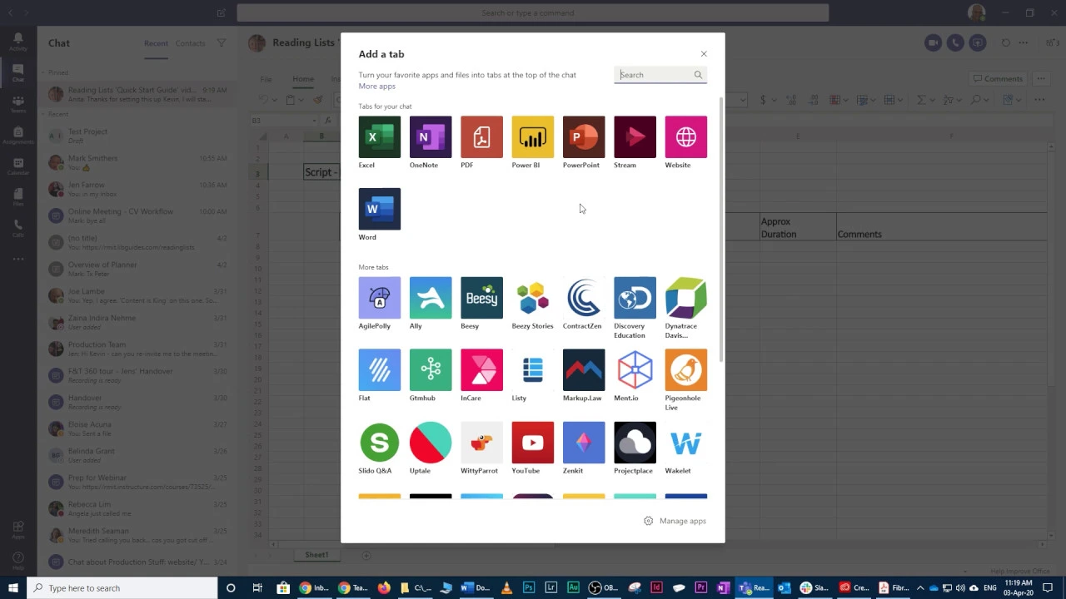The width and height of the screenshot is (1066, 599).
Task: Add the Website tab app
Action: 685,137
